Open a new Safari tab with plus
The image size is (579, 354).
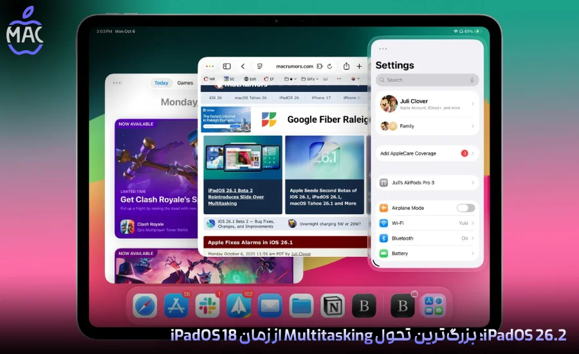[359, 66]
